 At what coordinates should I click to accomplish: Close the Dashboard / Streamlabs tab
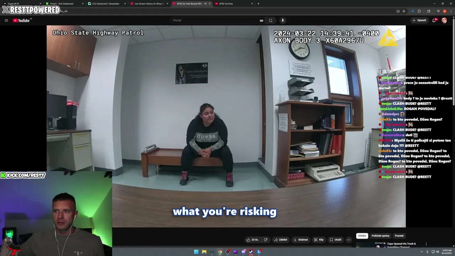125,4
